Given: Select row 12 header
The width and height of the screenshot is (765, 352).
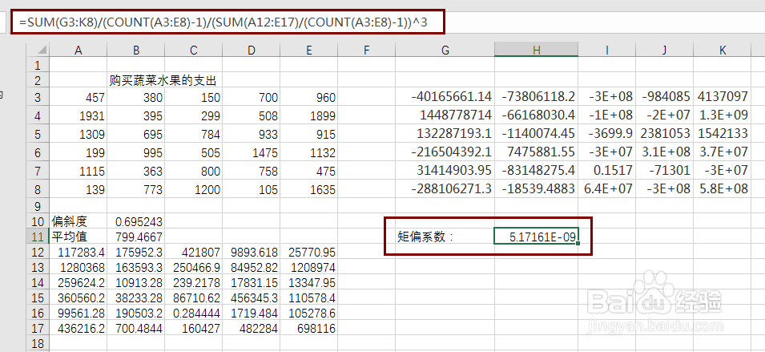Looking at the screenshot, I should [x=39, y=253].
